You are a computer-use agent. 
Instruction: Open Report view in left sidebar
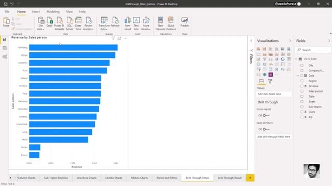[5, 40]
